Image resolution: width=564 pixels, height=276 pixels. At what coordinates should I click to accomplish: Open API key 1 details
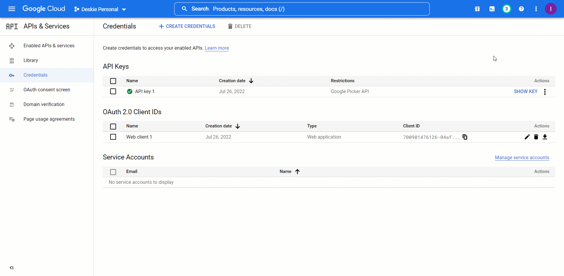(145, 91)
